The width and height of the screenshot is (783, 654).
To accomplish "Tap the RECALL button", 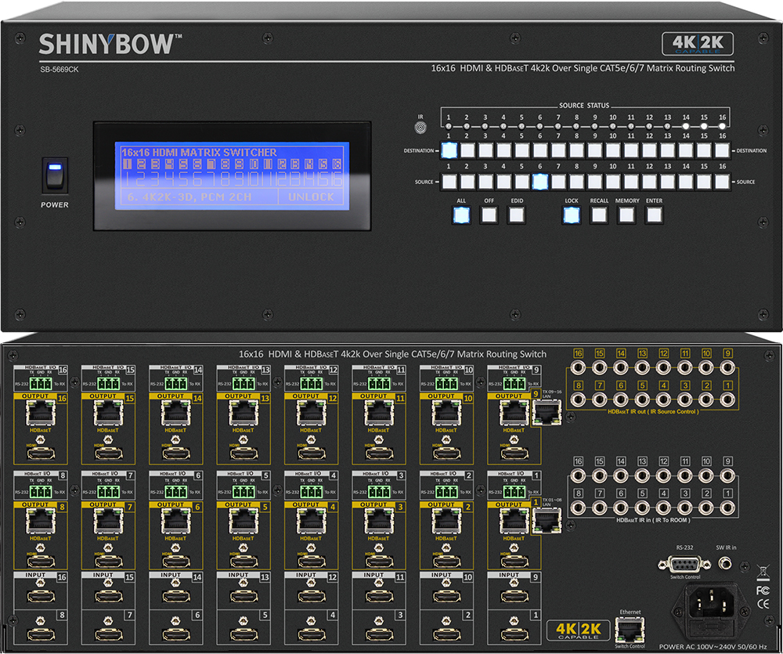I will click(599, 215).
